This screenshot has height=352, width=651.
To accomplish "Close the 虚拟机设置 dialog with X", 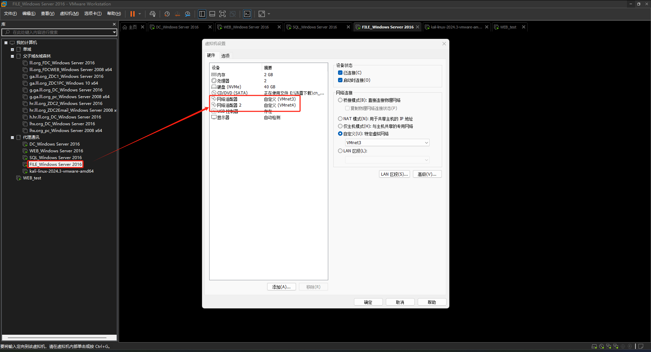I will (x=444, y=44).
